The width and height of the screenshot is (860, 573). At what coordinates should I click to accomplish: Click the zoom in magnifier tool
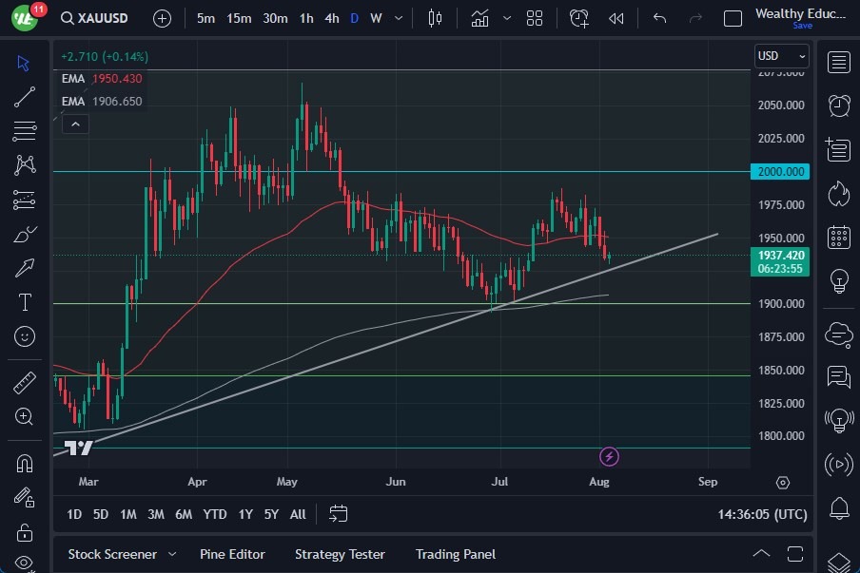click(x=25, y=416)
